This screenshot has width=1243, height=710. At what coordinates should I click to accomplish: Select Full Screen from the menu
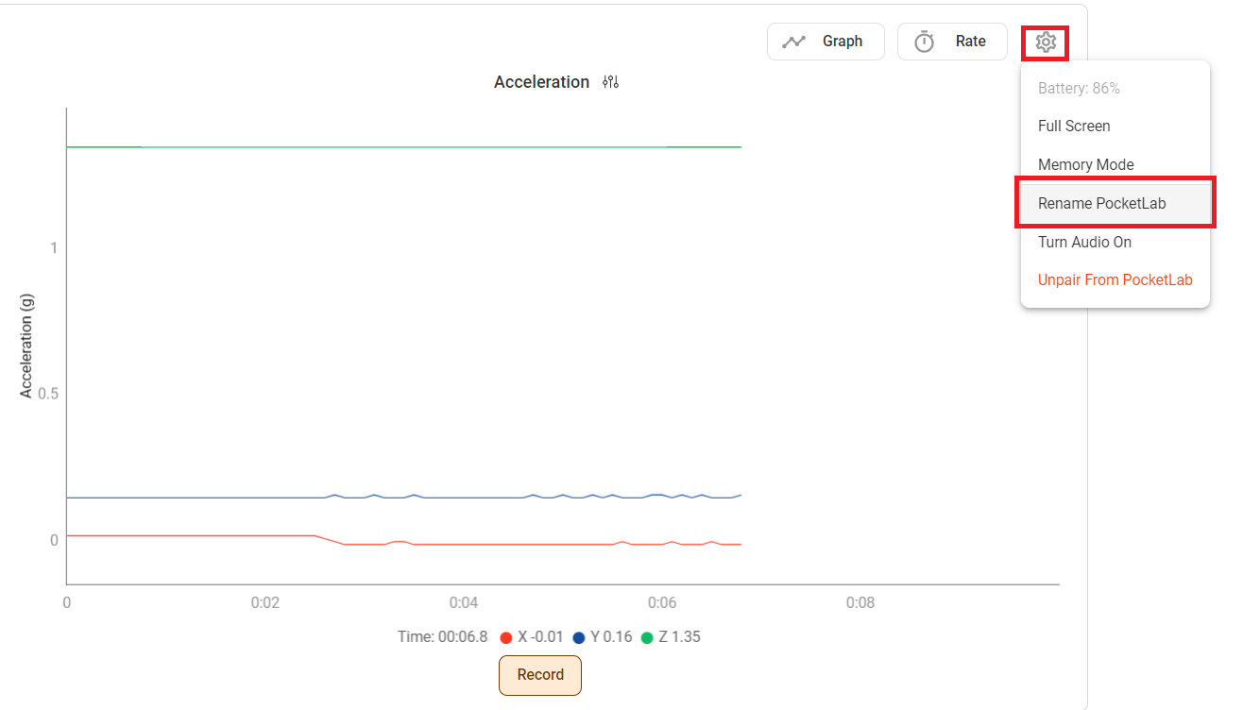point(1074,126)
